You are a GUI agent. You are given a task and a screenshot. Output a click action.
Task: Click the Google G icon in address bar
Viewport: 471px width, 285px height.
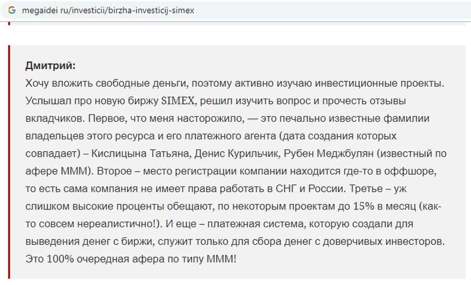[x=12, y=10]
